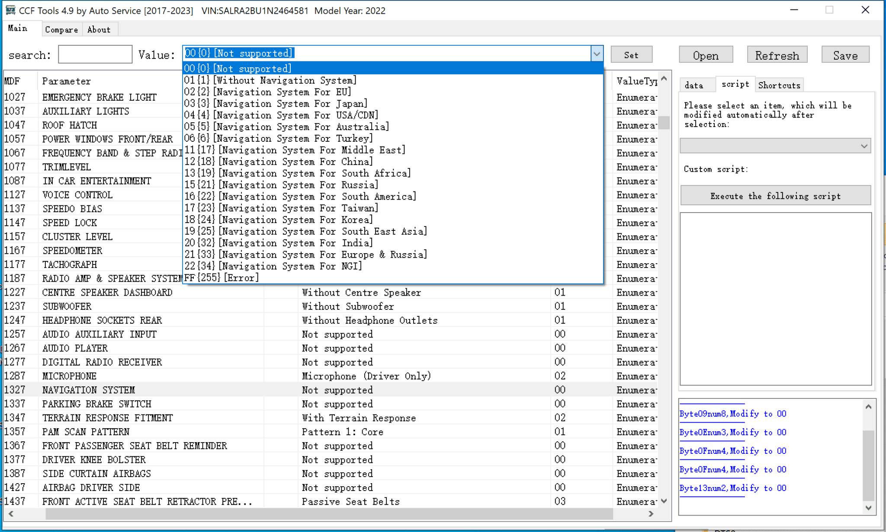
Task: Open the Shortcuts tab
Action: pyautogui.click(x=779, y=85)
